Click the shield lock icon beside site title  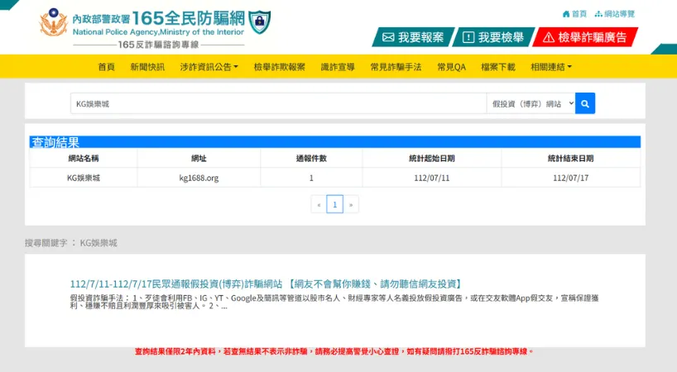pyautogui.click(x=260, y=22)
